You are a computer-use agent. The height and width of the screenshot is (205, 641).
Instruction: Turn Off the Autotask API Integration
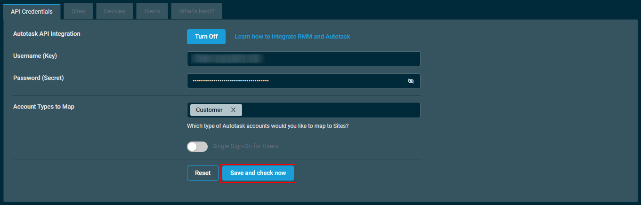point(206,37)
